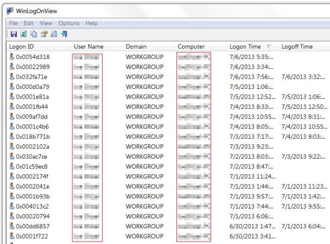Click logoff time 7/6/2013 3:32
This screenshot has width=330, height=244.
click(304, 77)
